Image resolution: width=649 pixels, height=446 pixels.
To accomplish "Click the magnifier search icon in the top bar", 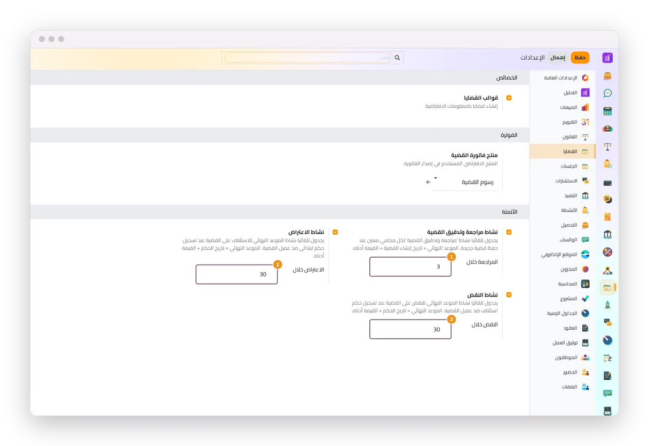I will pyautogui.click(x=397, y=58).
